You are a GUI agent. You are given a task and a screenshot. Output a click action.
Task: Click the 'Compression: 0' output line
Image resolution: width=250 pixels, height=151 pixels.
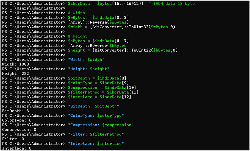point(19,130)
